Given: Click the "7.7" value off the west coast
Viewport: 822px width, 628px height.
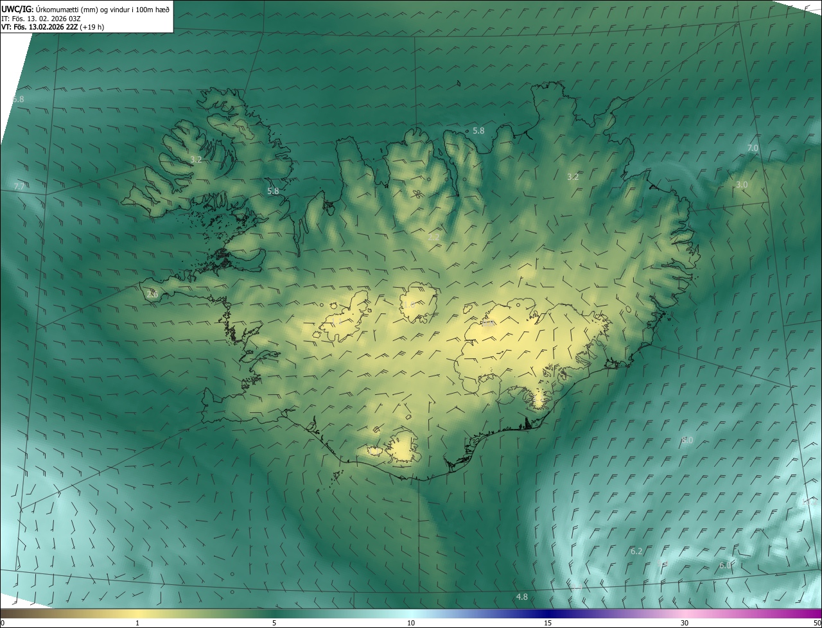Looking at the screenshot, I should (19, 186).
